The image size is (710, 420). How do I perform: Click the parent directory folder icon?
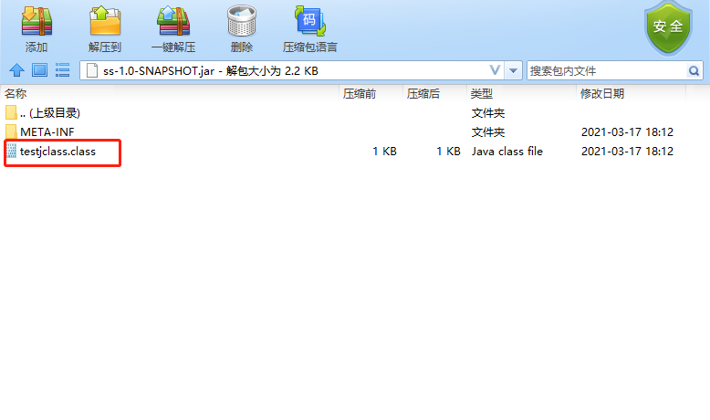[11, 113]
